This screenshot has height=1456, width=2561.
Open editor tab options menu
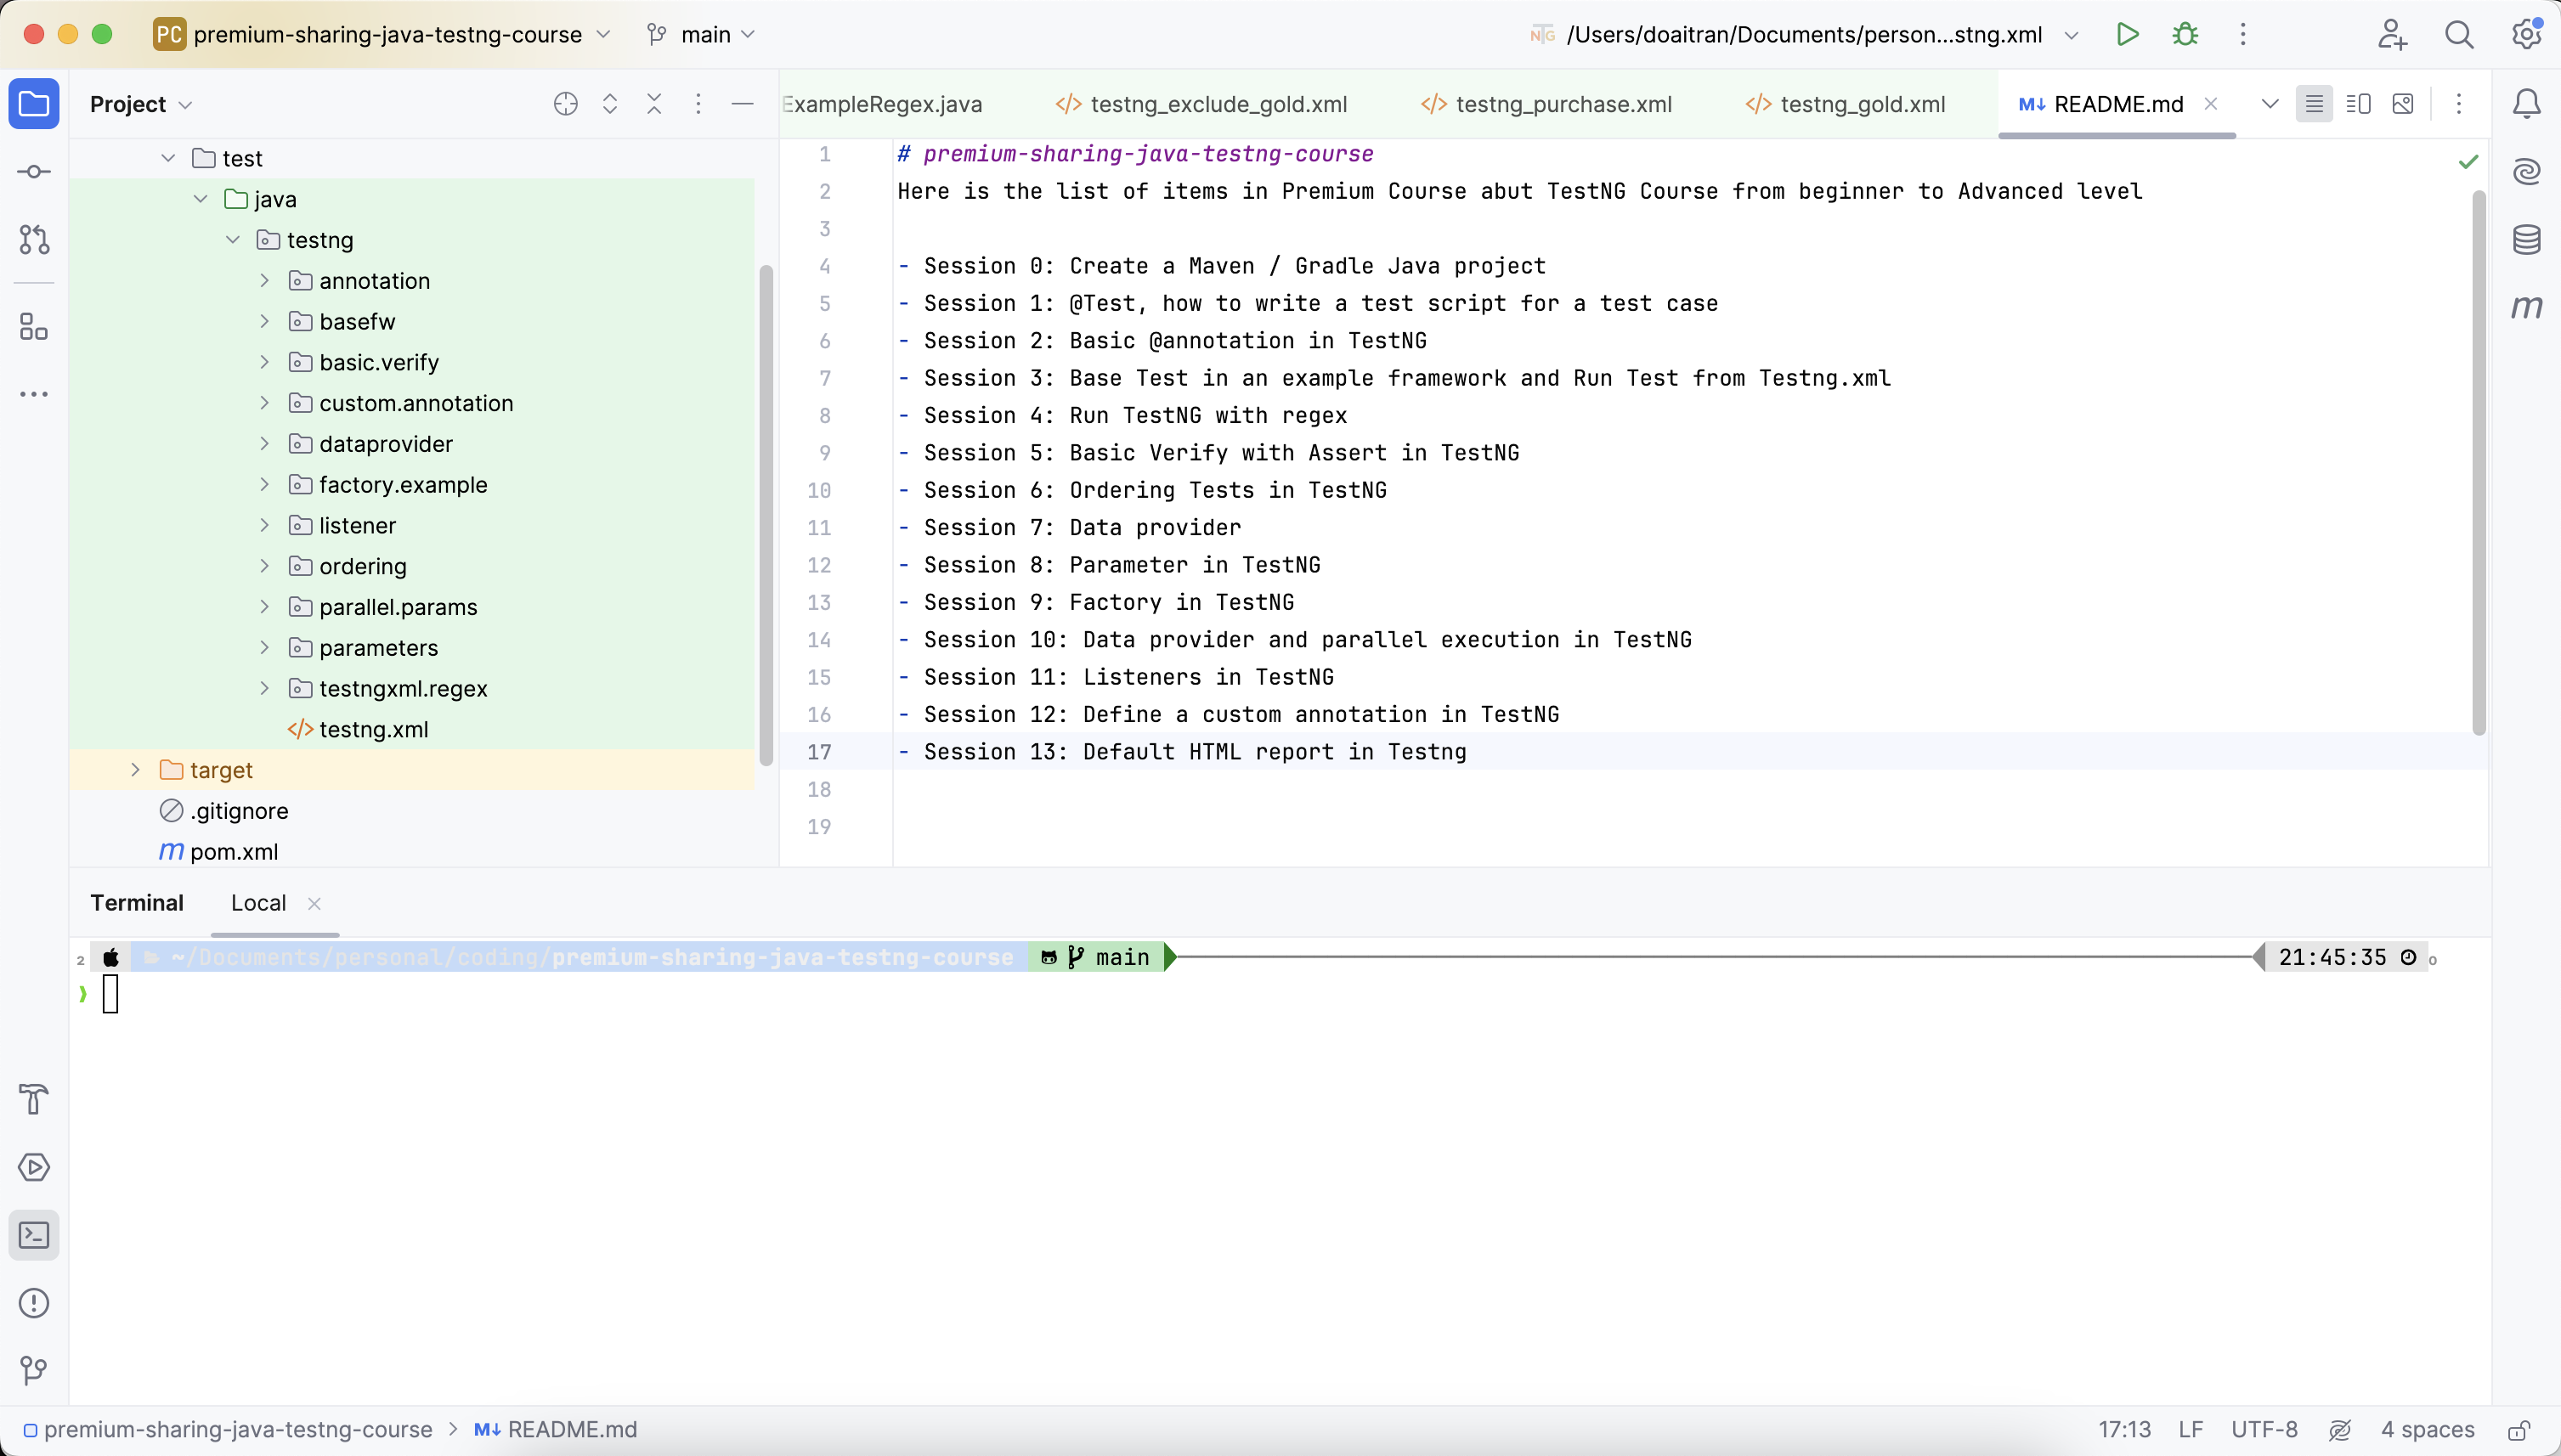click(2459, 104)
